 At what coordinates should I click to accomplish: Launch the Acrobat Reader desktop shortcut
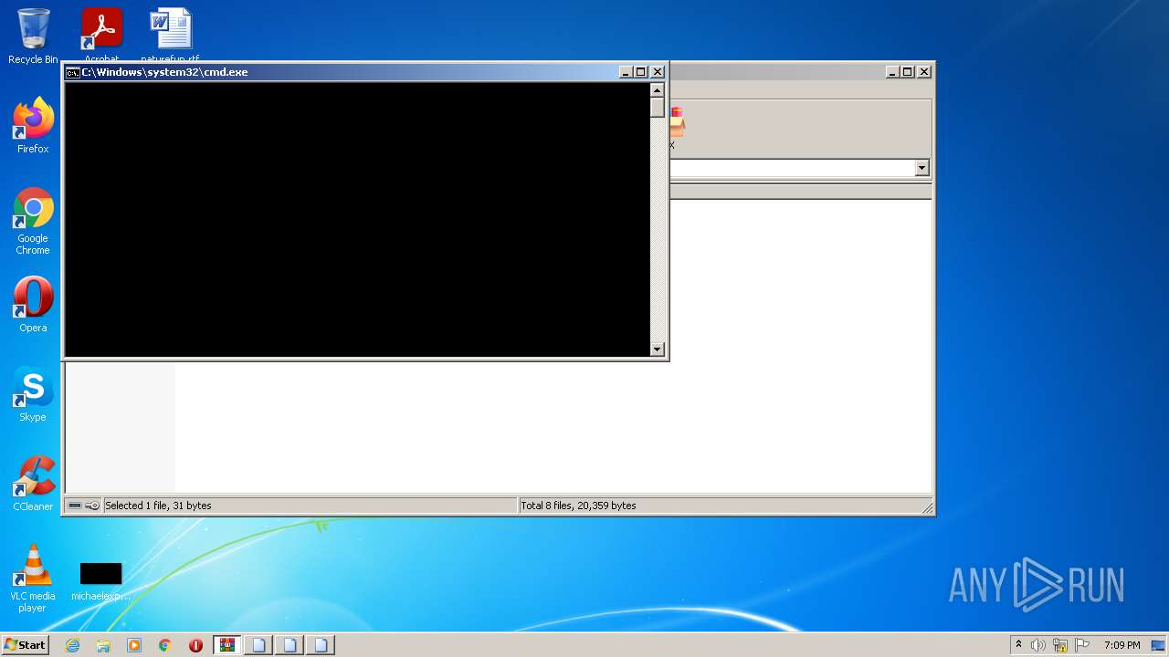101,35
